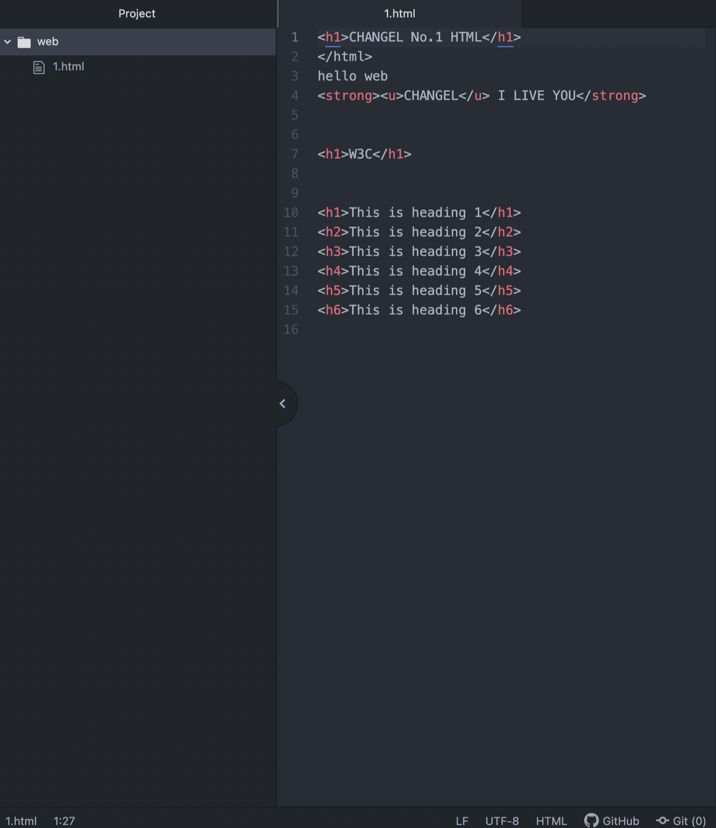Screen dimensions: 716x828
Task: Click the closing h1 tag on line 1
Action: (501, 37)
